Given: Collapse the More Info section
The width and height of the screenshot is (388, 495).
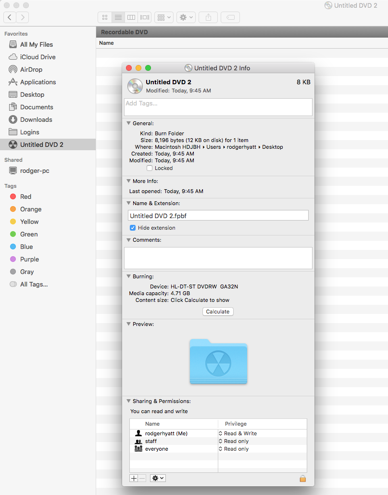Looking at the screenshot, I should 128,181.
